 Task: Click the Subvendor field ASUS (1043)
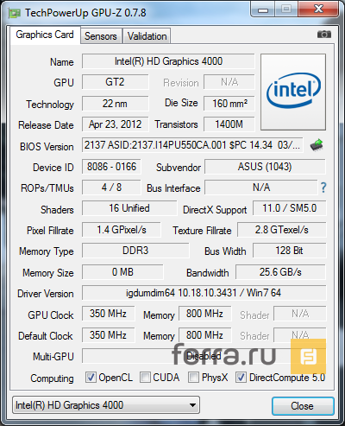point(265,167)
